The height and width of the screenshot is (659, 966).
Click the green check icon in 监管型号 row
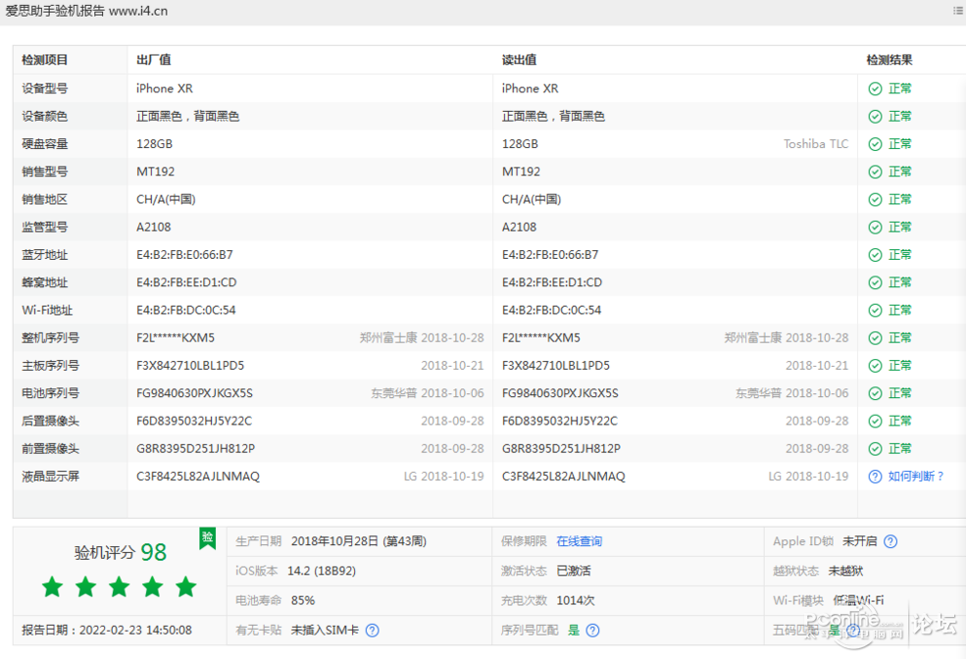(875, 228)
